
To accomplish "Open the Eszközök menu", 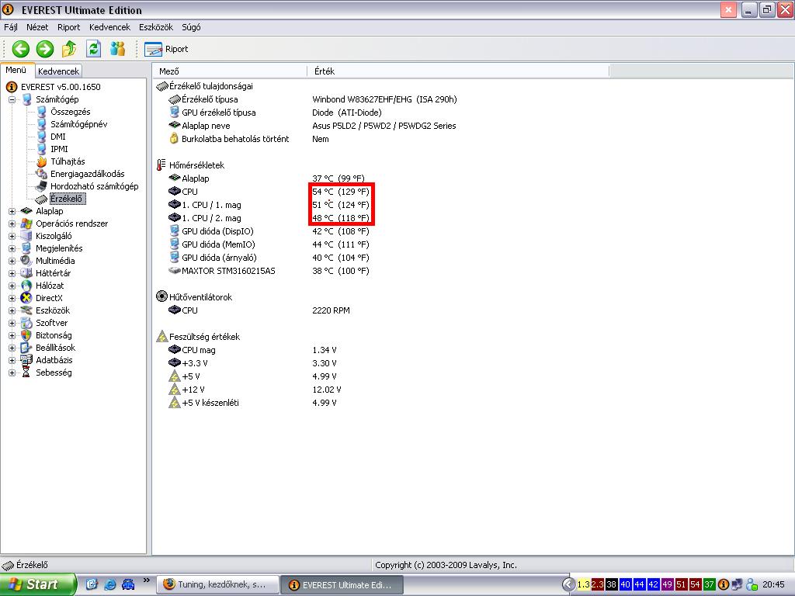I will [x=156, y=27].
